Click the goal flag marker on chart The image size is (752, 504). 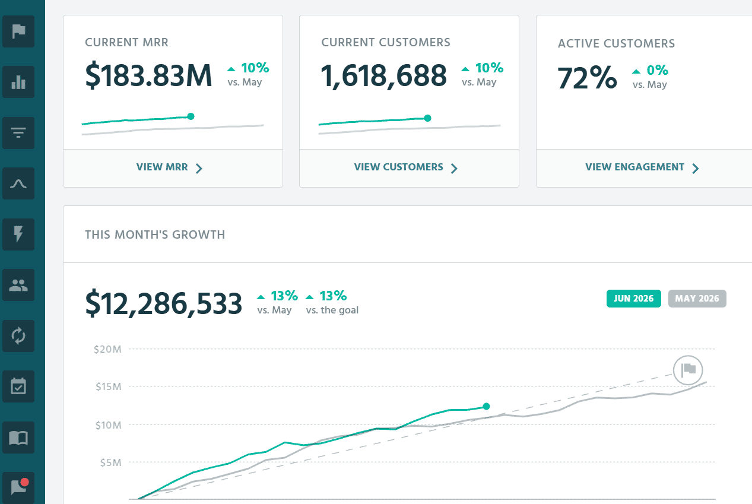click(x=688, y=370)
